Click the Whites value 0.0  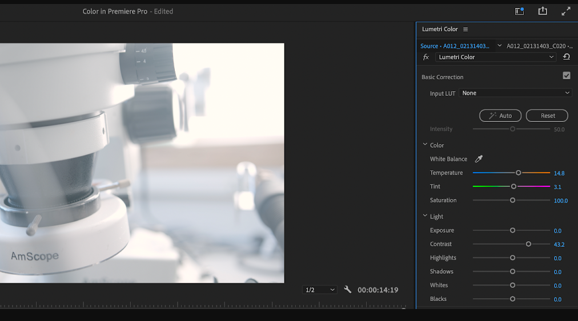click(557, 286)
